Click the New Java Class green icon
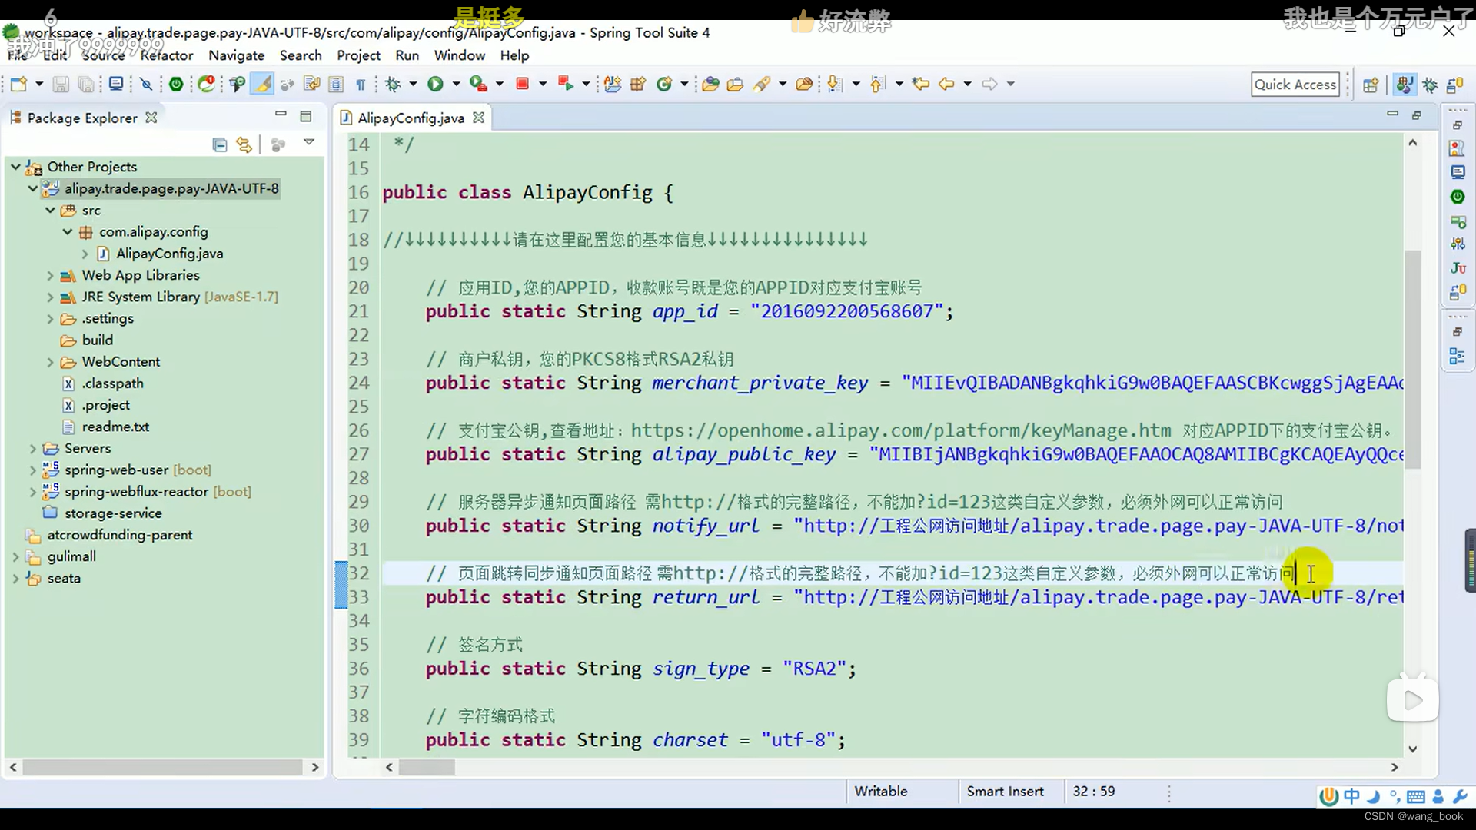The height and width of the screenshot is (830, 1476). pos(664,84)
